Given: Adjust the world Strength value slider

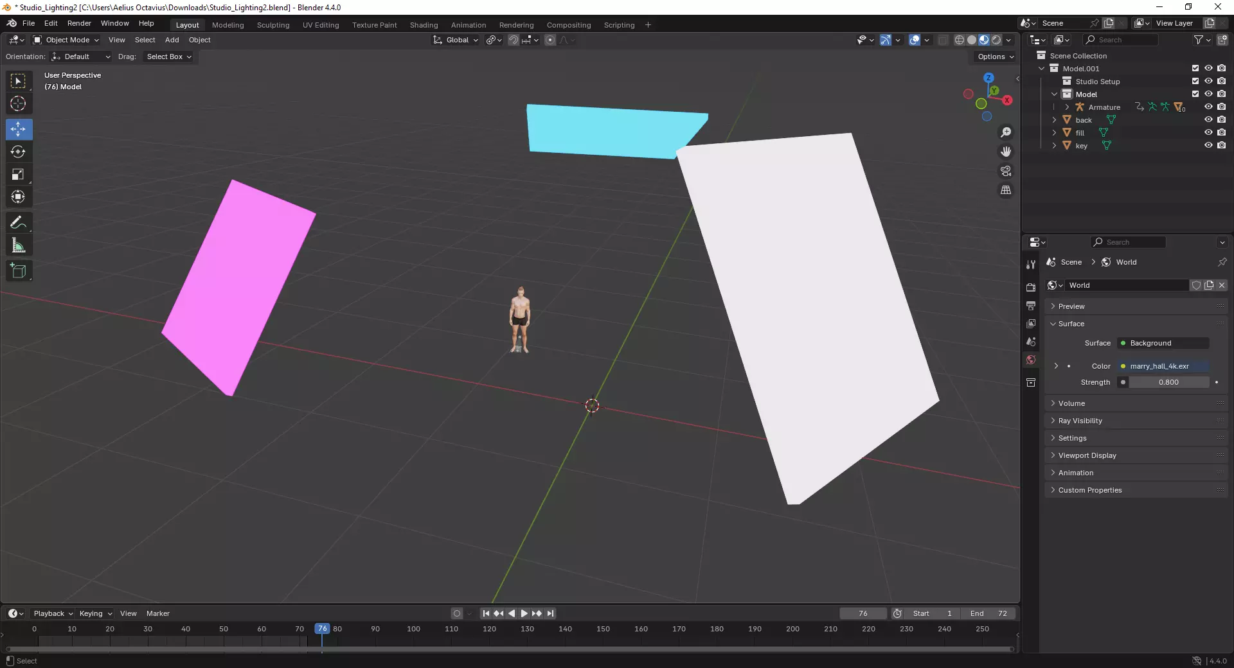Looking at the screenshot, I should 1169,382.
